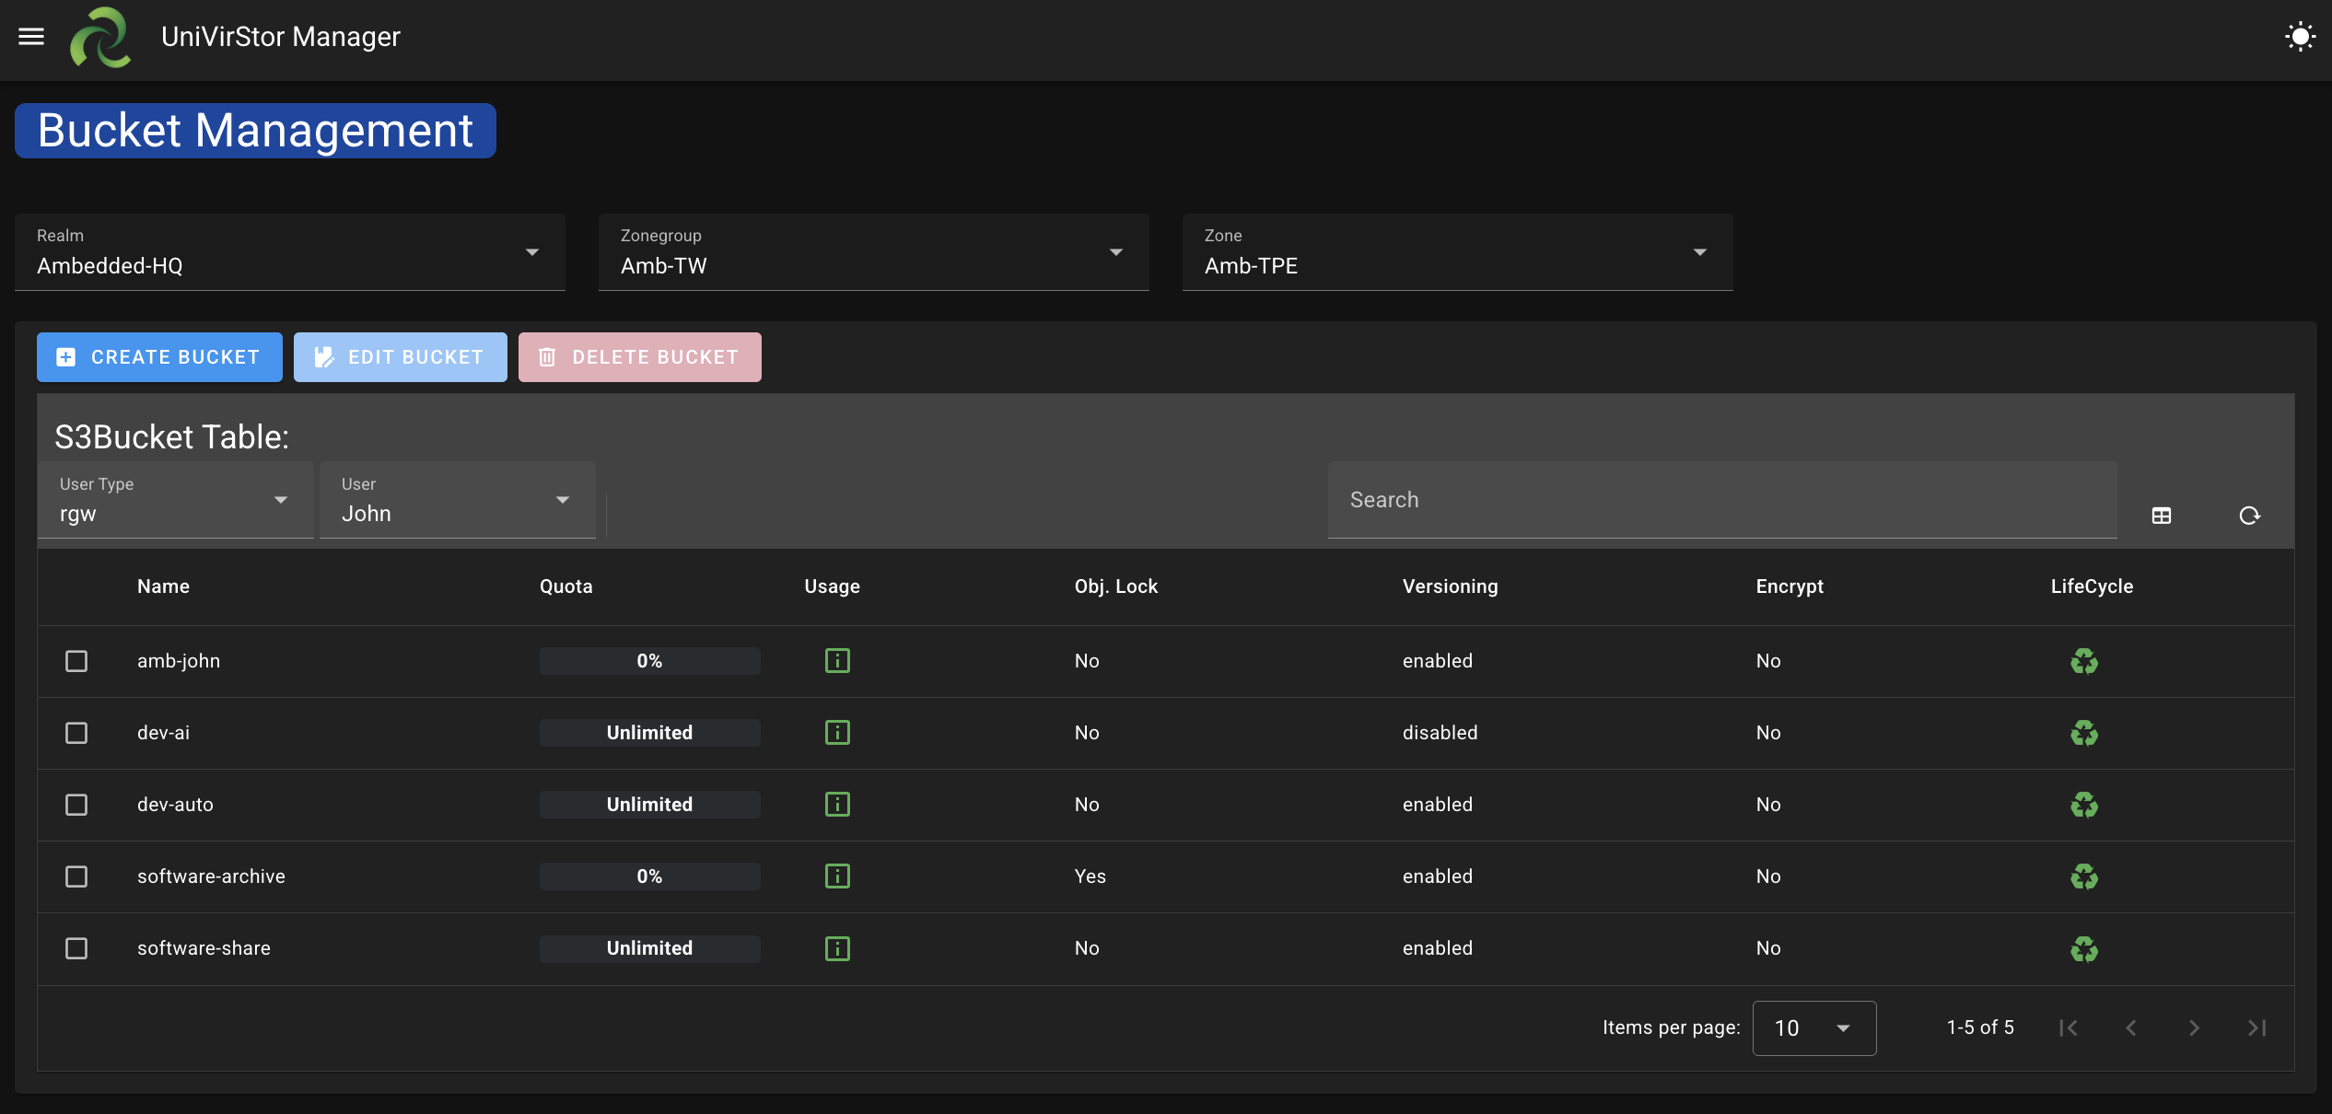The image size is (2332, 1114).
Task: Open lifecycle settings for software-share
Action: tap(2084, 948)
